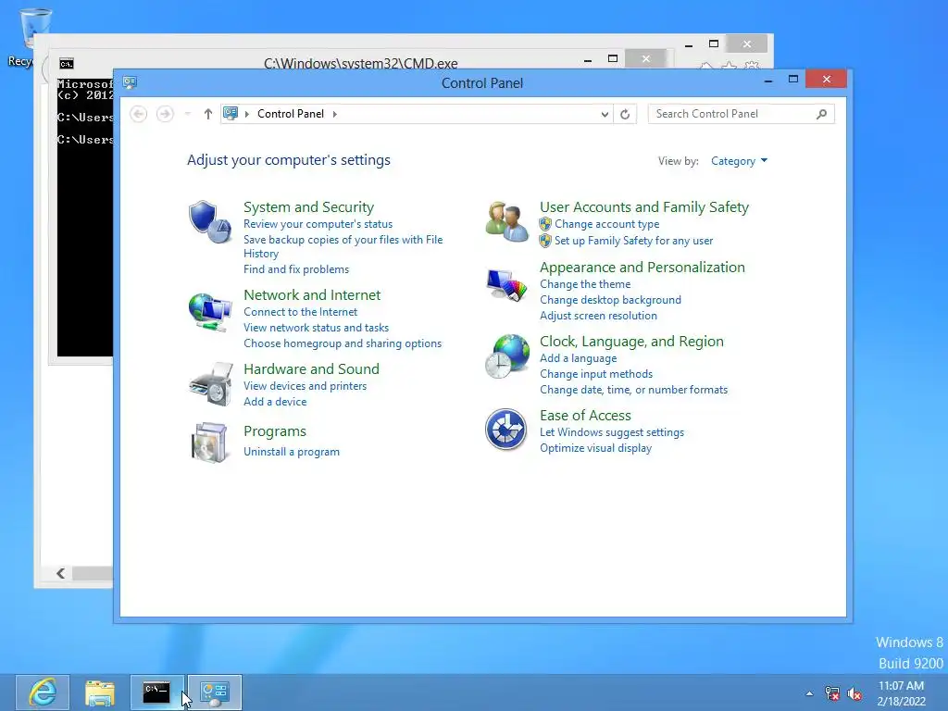Click Change desktop background
The image size is (948, 711).
pos(611,300)
